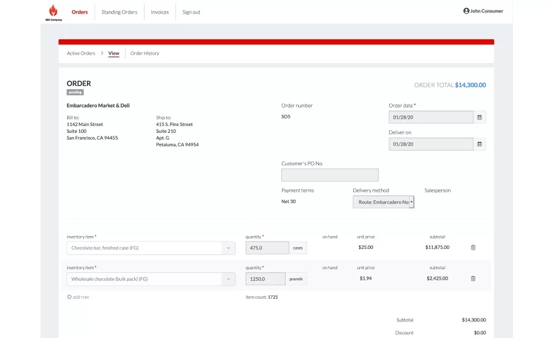Click the Deliver on date field
The height and width of the screenshot is (338, 554).
tap(431, 144)
